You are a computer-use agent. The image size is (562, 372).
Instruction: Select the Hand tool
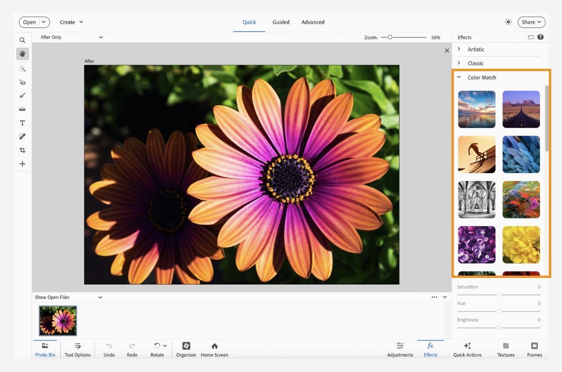point(22,54)
